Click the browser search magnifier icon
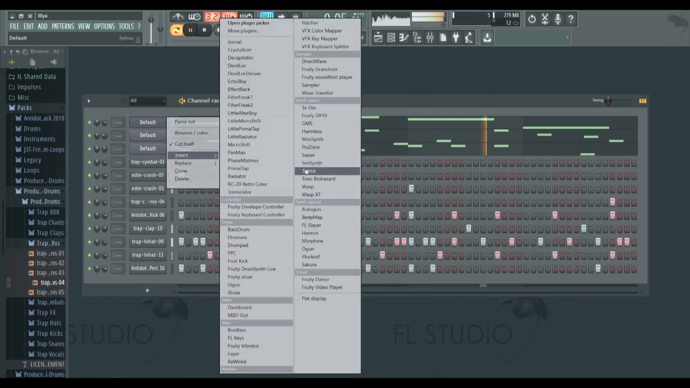Viewport: 690px width, 388px height. pos(25,52)
